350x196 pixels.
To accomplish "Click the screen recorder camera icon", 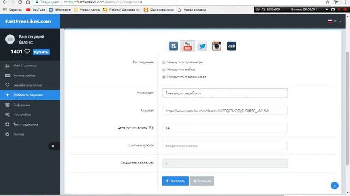I will click(x=332, y=9).
